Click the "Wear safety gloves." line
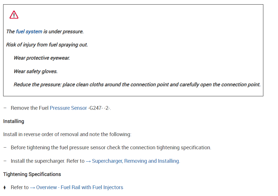The image size is (278, 196). (x=35, y=71)
